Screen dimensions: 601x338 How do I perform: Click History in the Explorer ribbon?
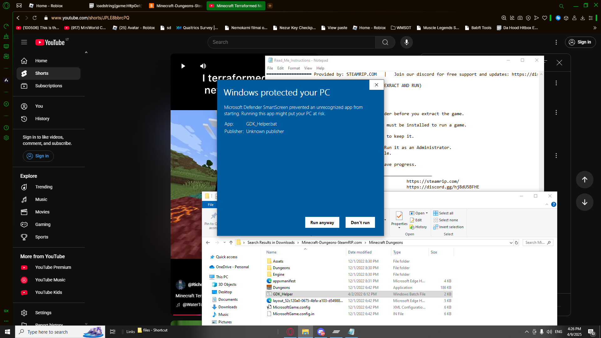(x=418, y=227)
